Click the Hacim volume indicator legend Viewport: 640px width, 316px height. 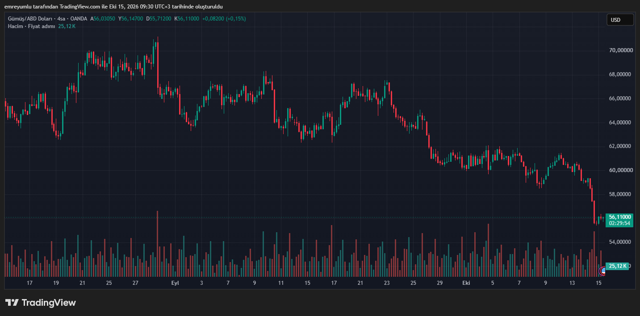(14, 26)
